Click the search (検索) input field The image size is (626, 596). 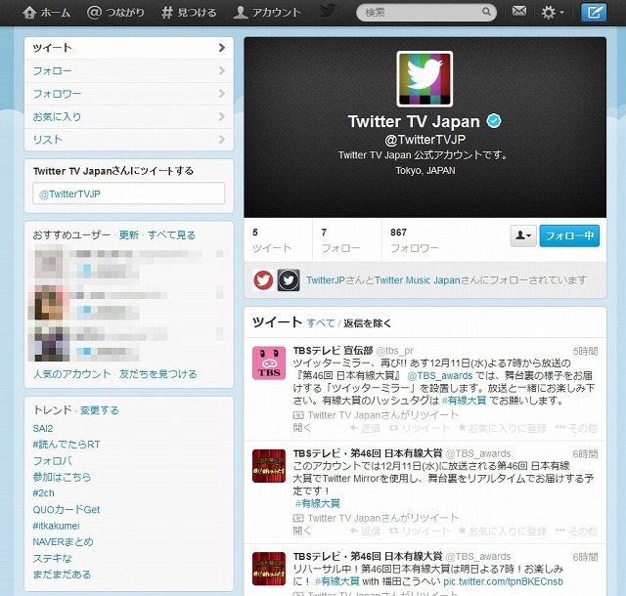[426, 13]
